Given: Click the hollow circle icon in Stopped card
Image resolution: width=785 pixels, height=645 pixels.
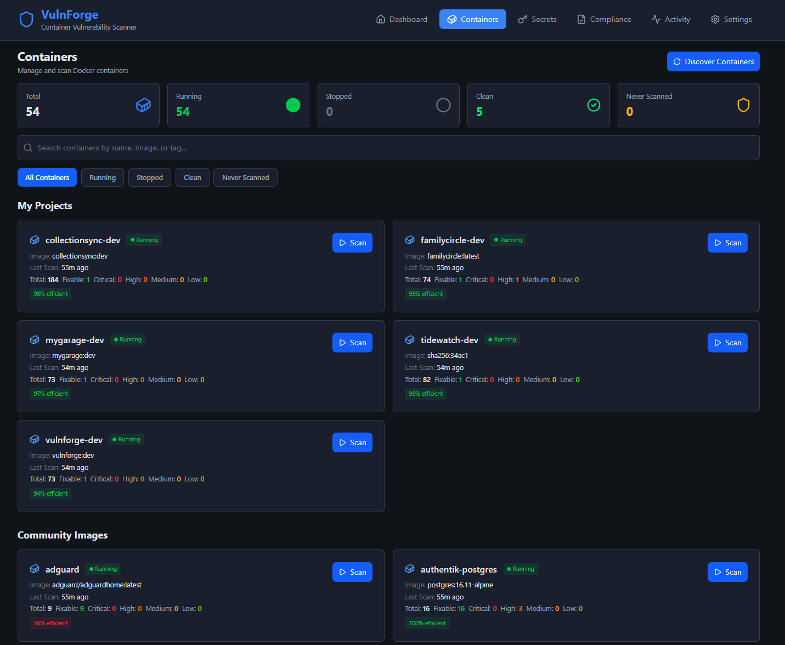Looking at the screenshot, I should (x=443, y=105).
